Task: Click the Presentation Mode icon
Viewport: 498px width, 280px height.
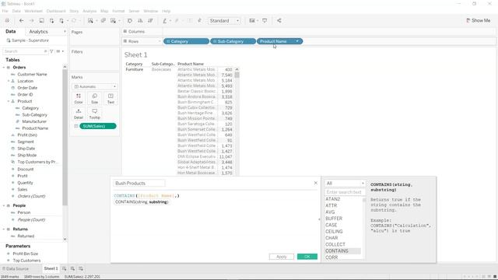Action: [x=265, y=21]
